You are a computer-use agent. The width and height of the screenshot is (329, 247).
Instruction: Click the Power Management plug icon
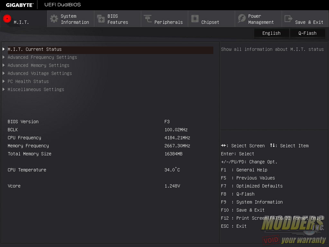(x=242, y=19)
